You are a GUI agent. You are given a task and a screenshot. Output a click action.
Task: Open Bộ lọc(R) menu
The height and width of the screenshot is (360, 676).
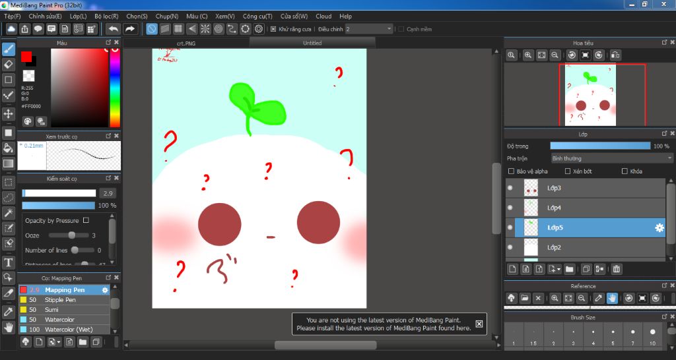point(106,16)
